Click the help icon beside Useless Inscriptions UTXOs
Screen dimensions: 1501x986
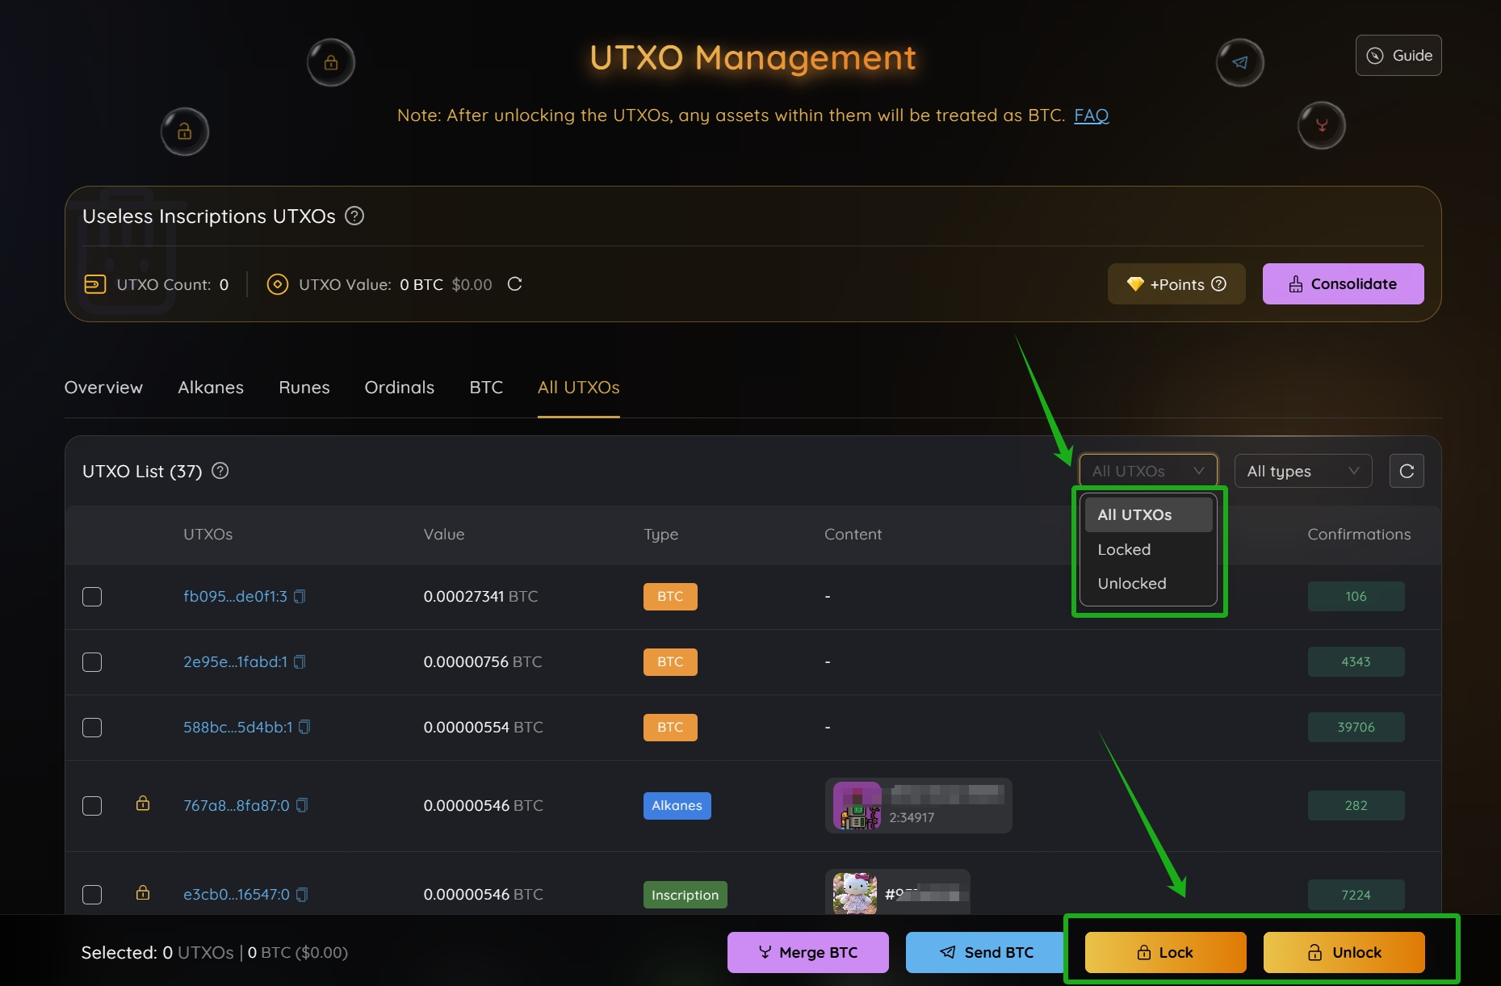(x=354, y=216)
